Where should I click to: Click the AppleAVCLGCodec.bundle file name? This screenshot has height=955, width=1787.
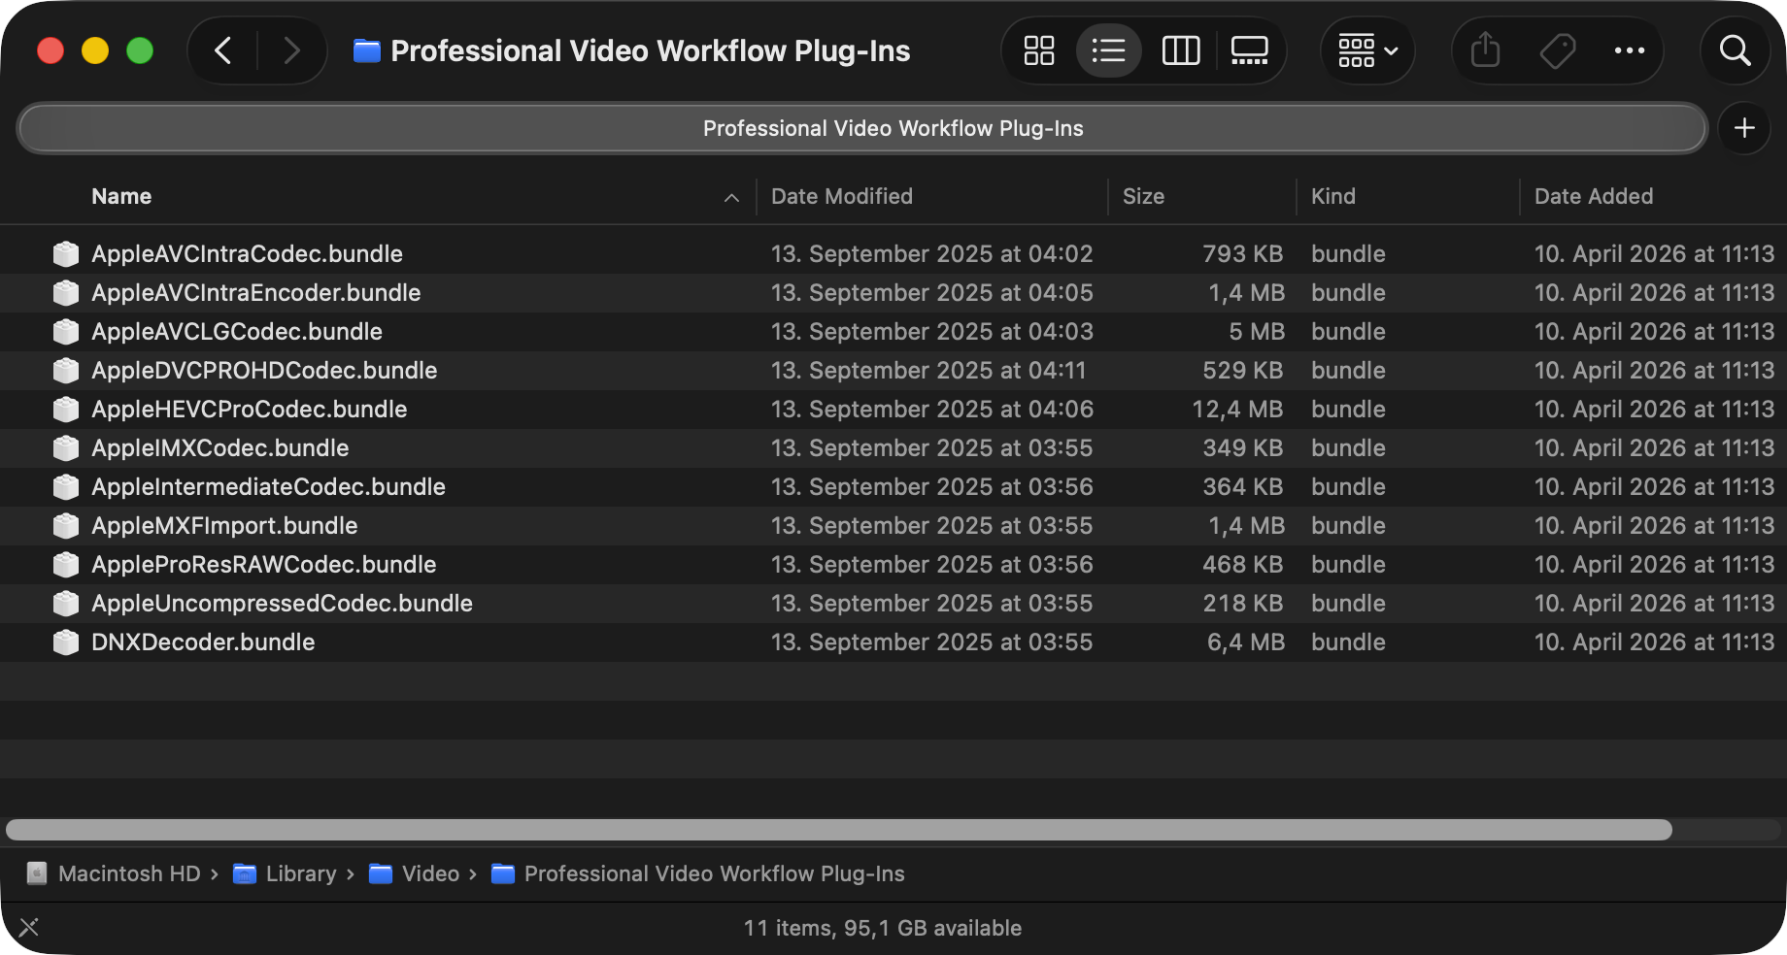click(237, 332)
